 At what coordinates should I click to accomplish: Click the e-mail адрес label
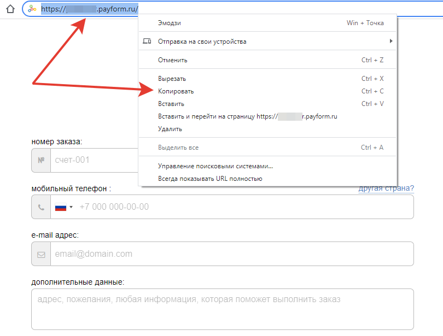click(55, 235)
